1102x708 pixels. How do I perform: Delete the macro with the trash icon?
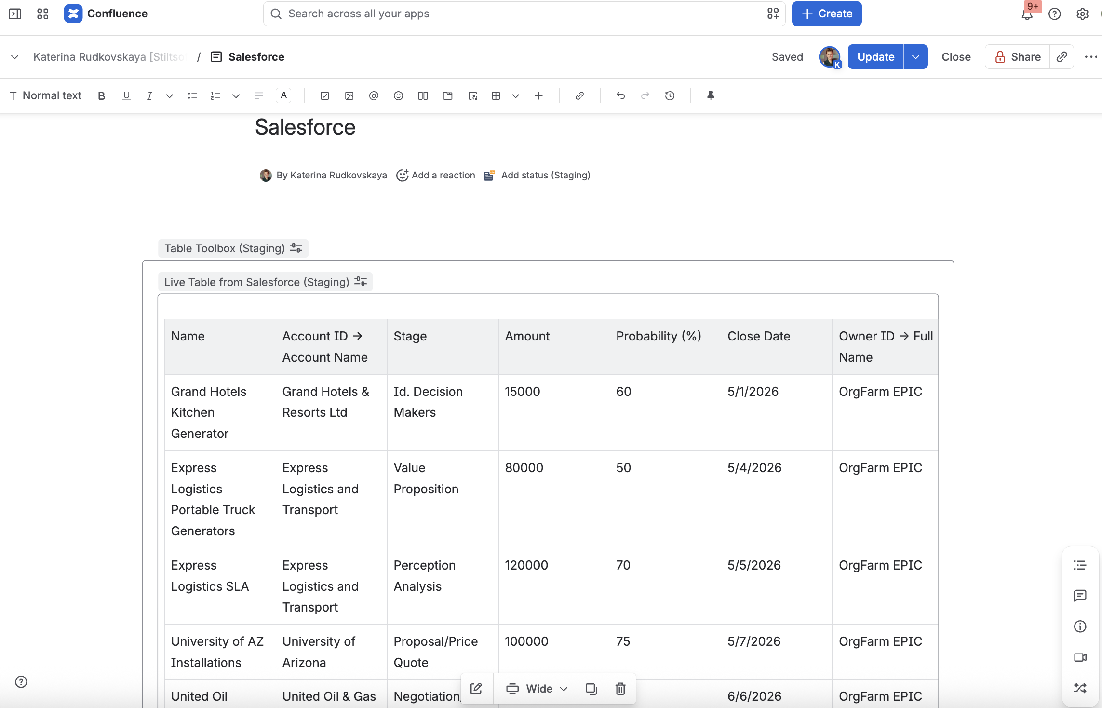[x=620, y=688]
